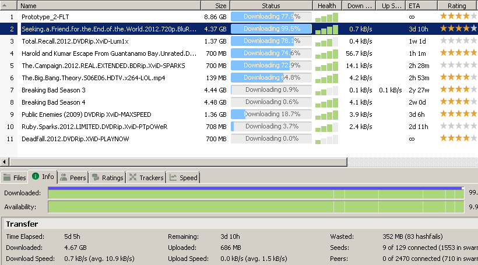The image size is (478, 265).
Task: Click health bars icon for Breaking Bad Season 3
Action: [x=326, y=91]
